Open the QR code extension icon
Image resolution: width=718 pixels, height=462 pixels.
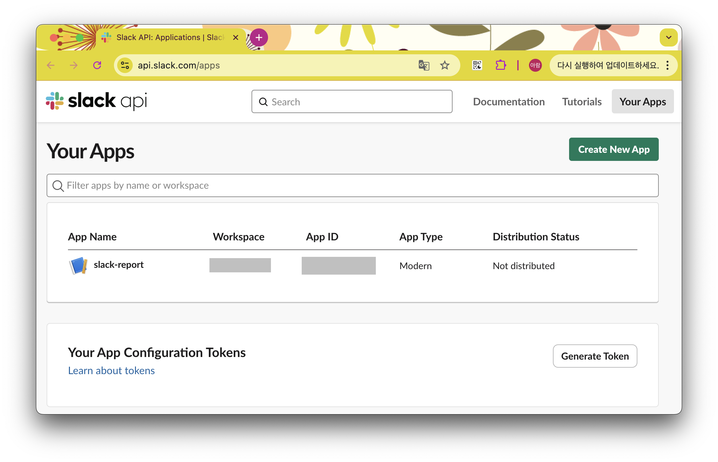click(477, 65)
